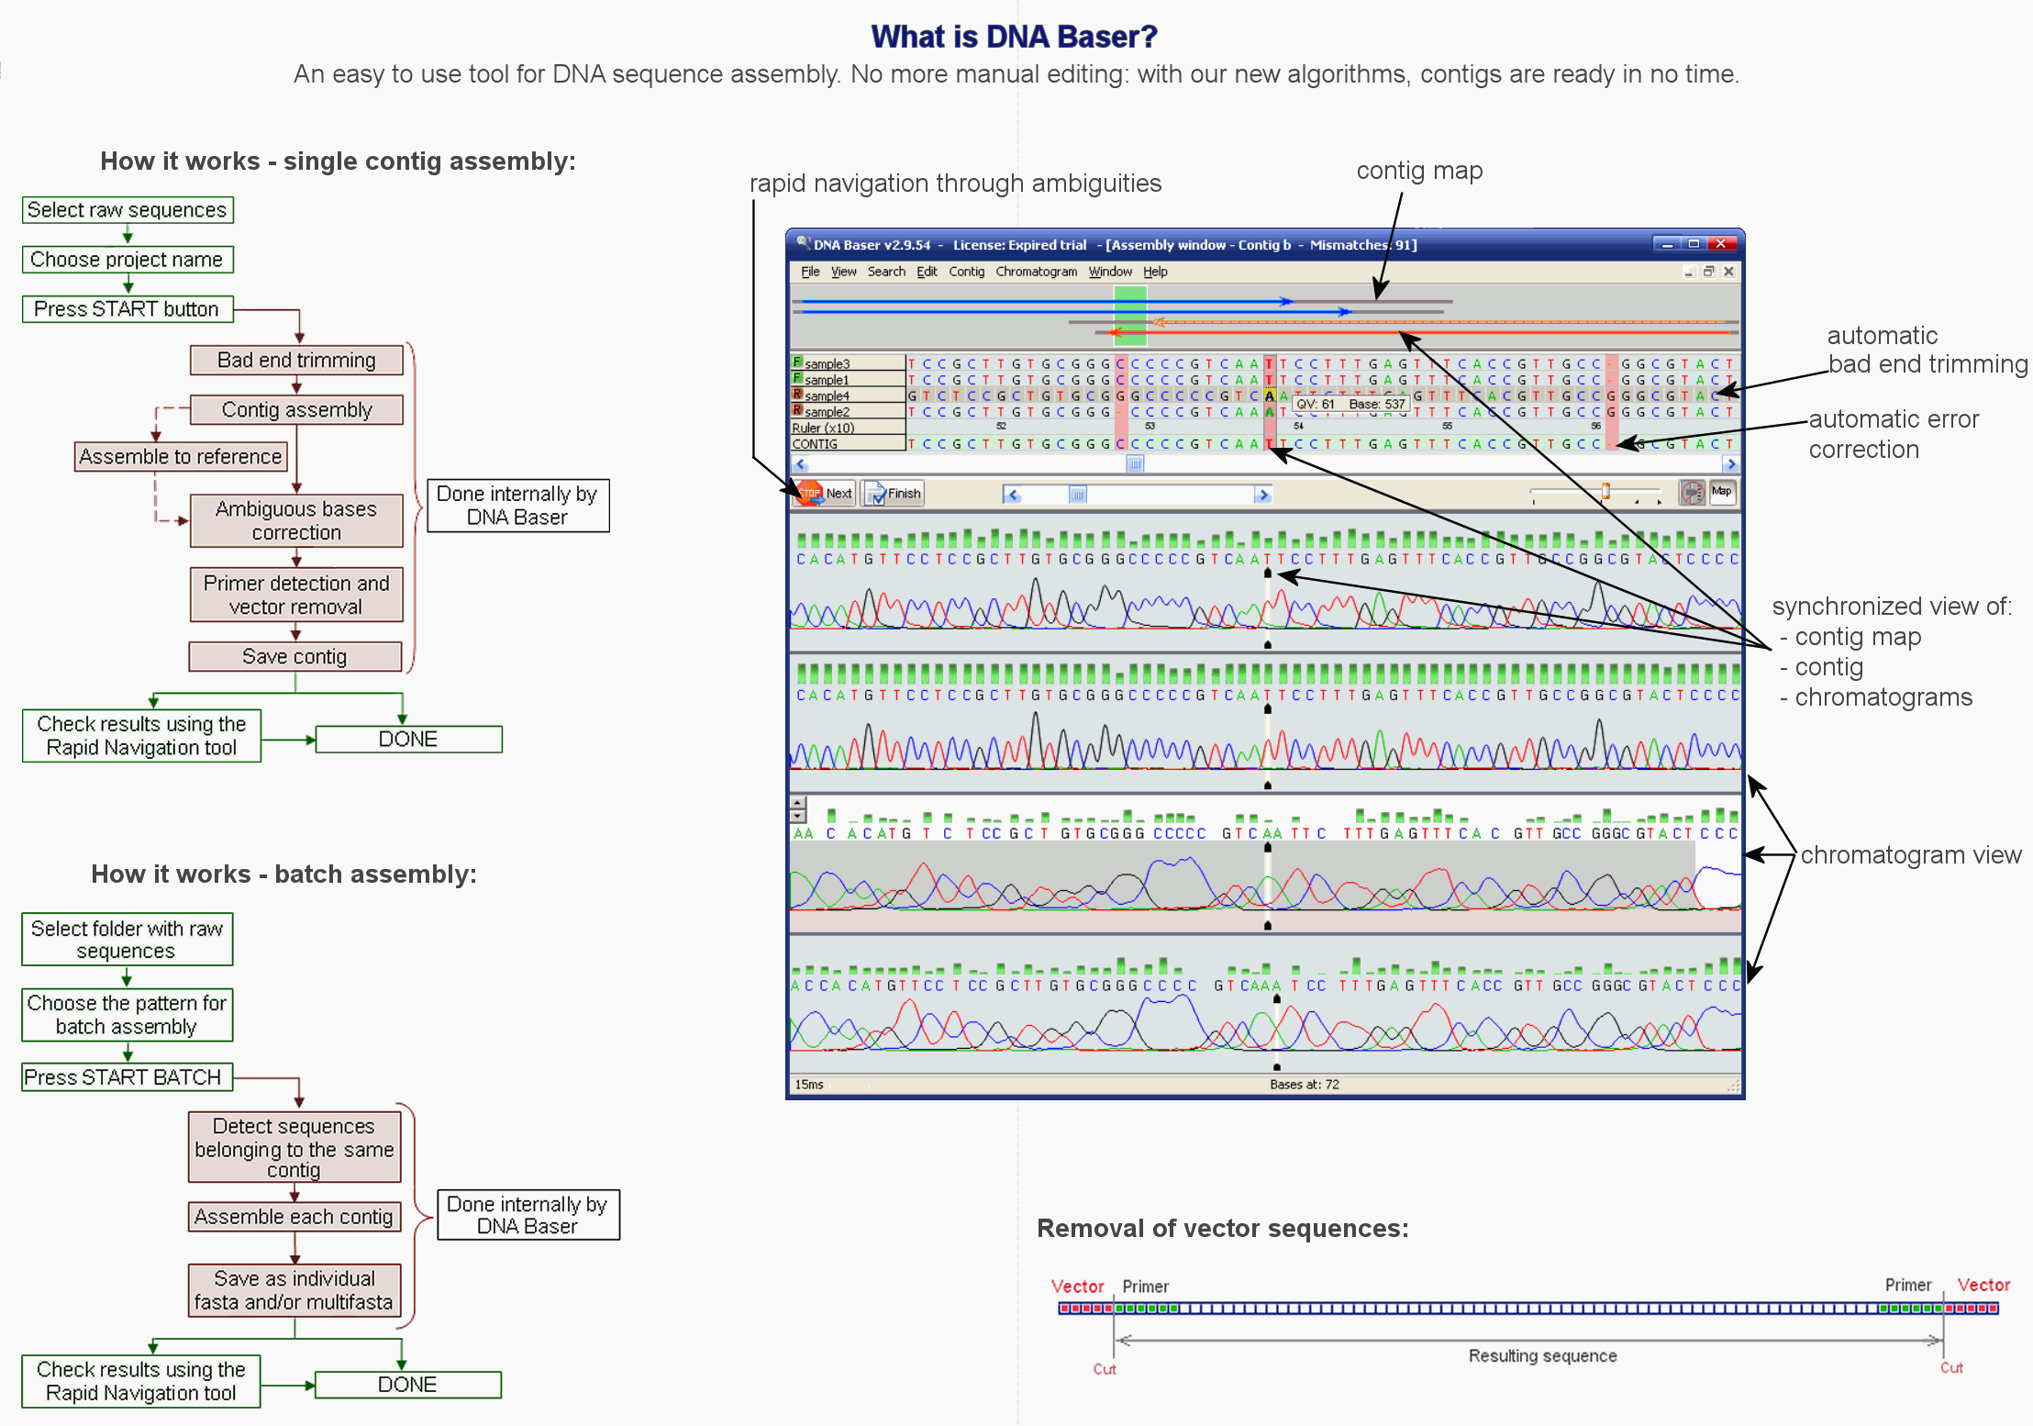
Task: Toggle the Map button
Action: coord(1722,492)
